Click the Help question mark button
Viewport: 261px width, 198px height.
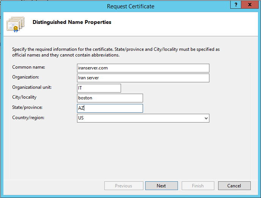point(236,5)
